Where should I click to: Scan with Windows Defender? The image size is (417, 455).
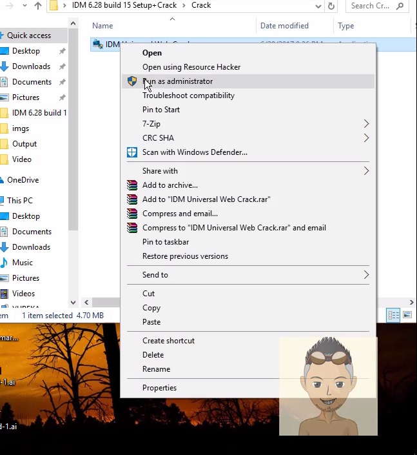pos(247,152)
